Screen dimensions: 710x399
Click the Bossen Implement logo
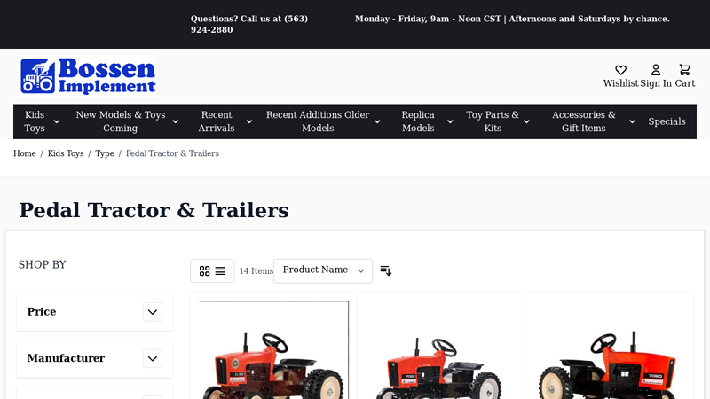pyautogui.click(x=87, y=76)
